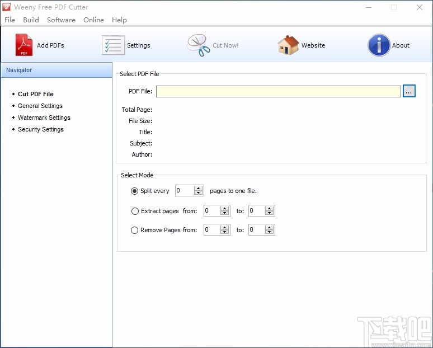Click the File Size label
Image resolution: width=433 pixels, height=348 pixels.
(x=140, y=121)
